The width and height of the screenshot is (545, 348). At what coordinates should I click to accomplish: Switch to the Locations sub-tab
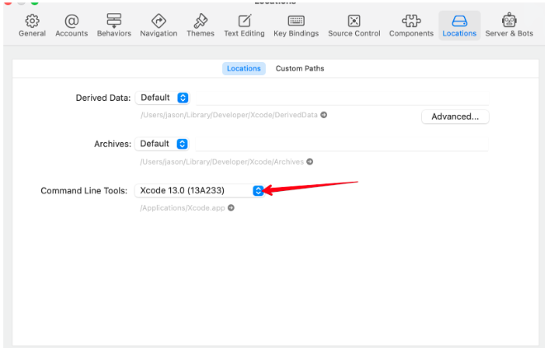244,69
